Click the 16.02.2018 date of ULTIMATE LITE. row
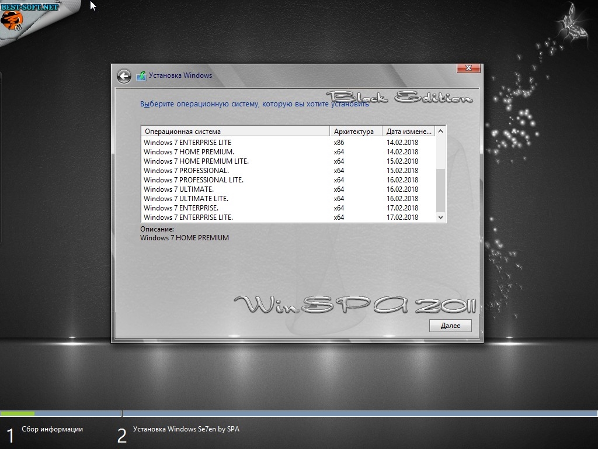Image resolution: width=598 pixels, height=449 pixels. coord(402,199)
